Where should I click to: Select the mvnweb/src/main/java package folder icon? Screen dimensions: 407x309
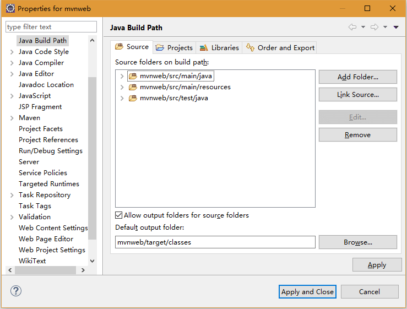pyautogui.click(x=133, y=76)
